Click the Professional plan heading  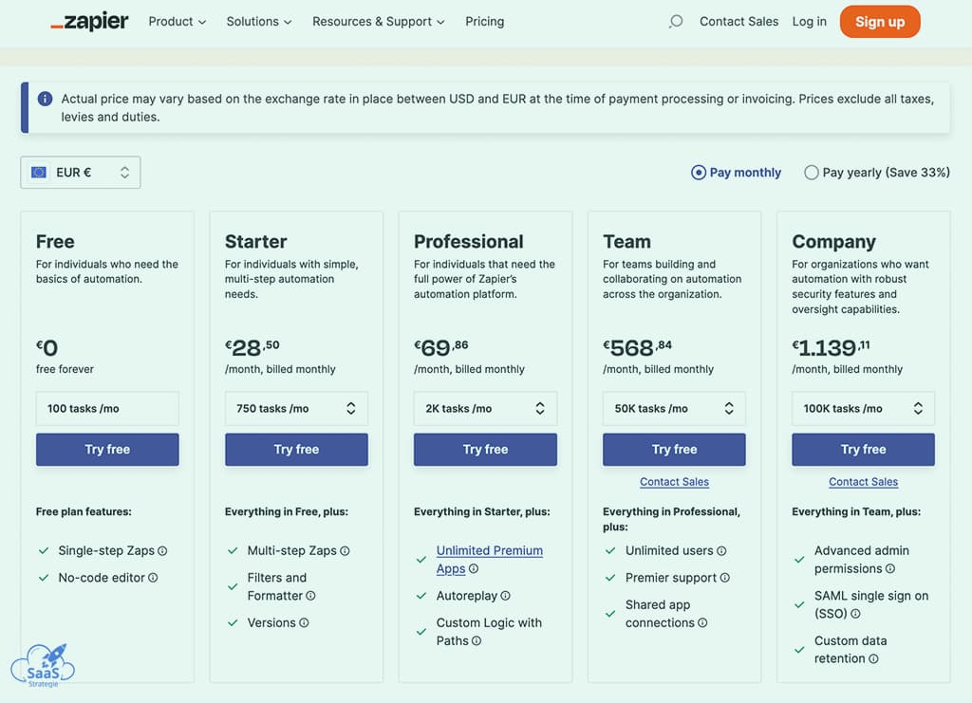point(469,242)
